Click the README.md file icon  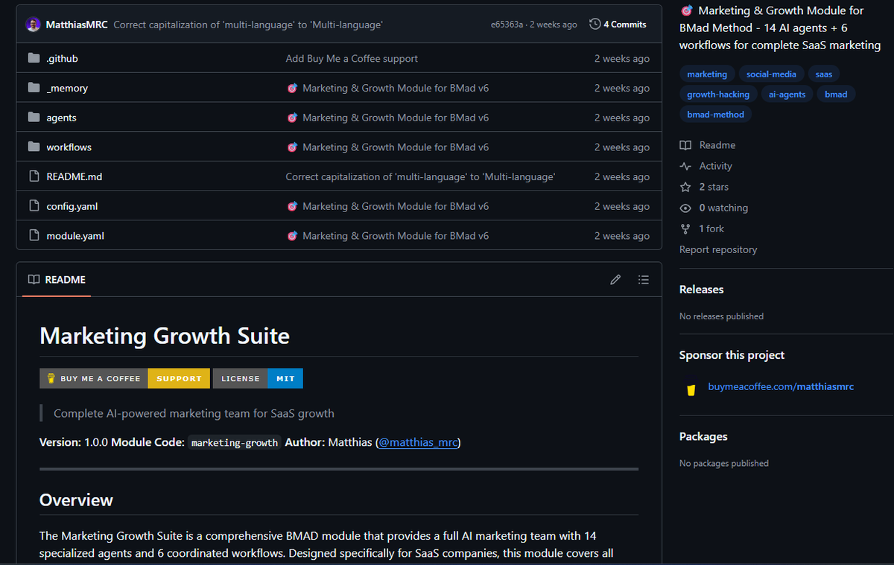click(x=34, y=176)
